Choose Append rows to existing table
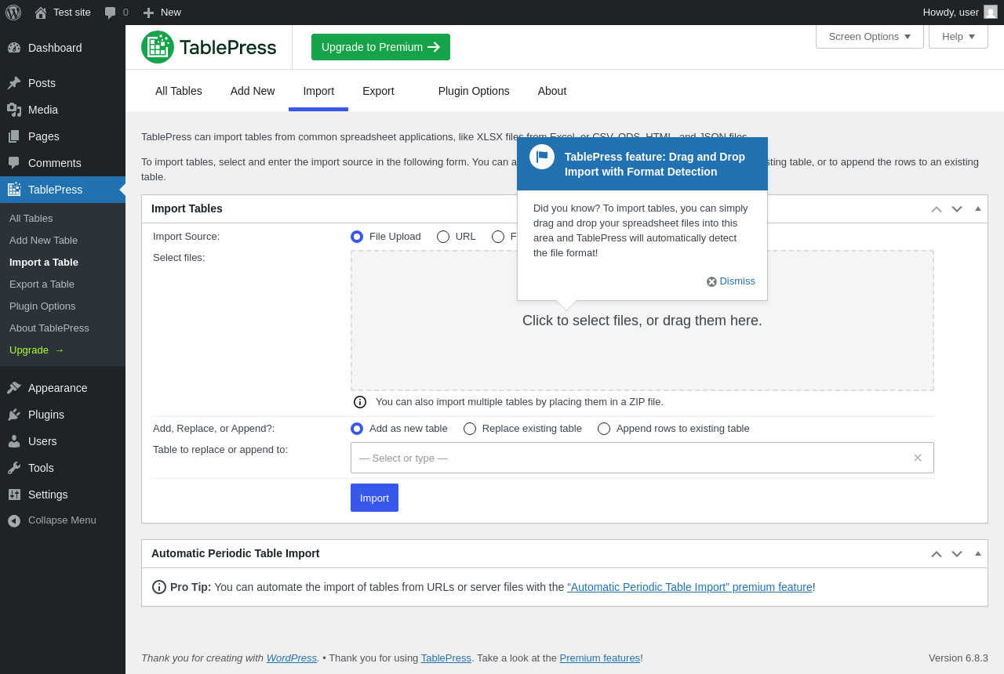Image resolution: width=1004 pixels, height=674 pixels. coord(604,429)
